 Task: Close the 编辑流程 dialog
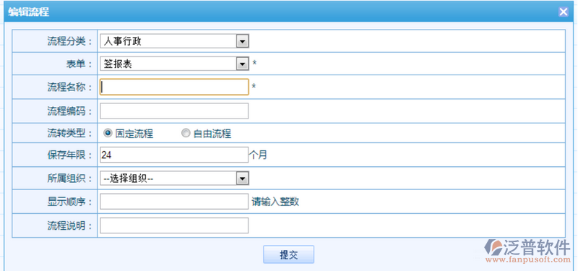(x=564, y=12)
